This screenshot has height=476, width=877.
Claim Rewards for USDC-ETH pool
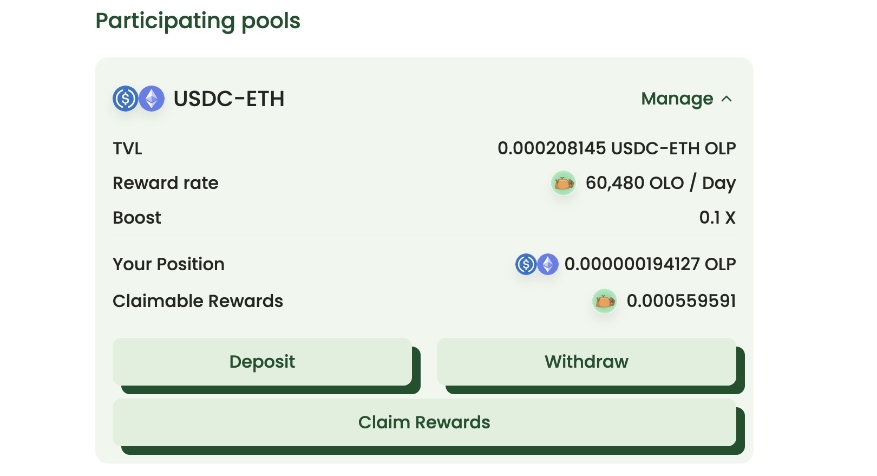[x=424, y=422]
